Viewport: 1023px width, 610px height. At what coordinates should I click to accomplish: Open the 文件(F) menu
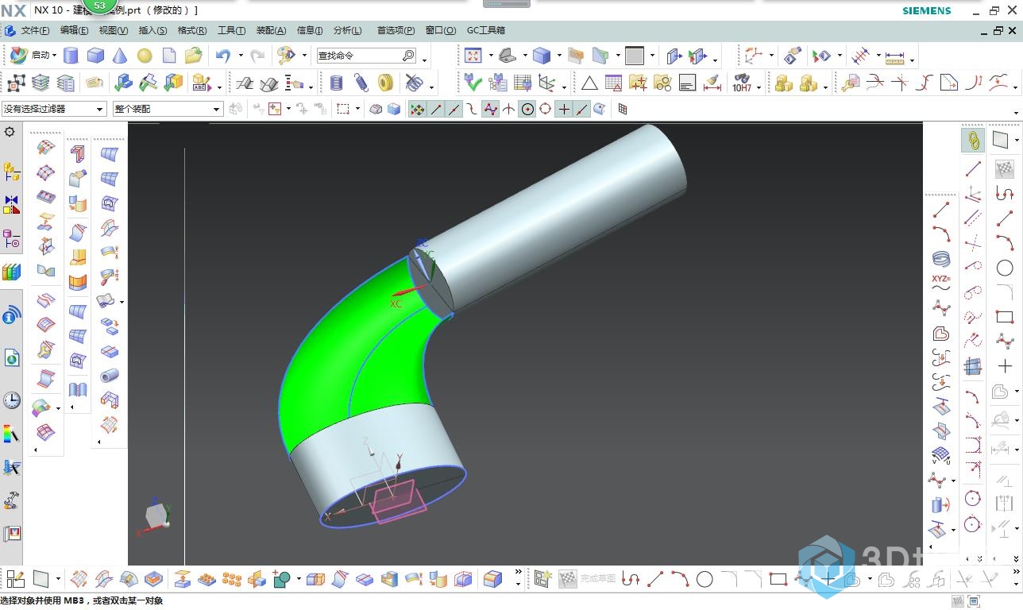35,30
